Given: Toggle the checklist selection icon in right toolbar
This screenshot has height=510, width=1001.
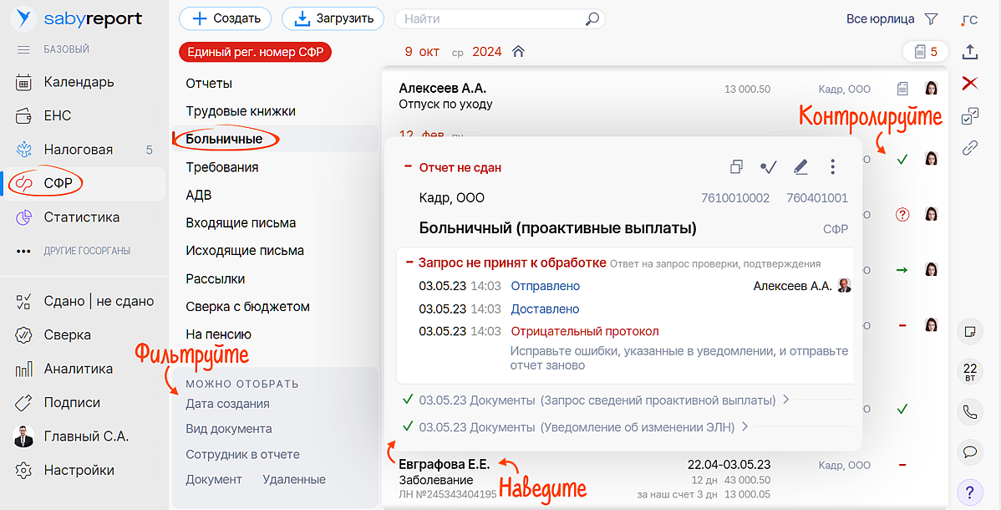Looking at the screenshot, I should pyautogui.click(x=969, y=116).
